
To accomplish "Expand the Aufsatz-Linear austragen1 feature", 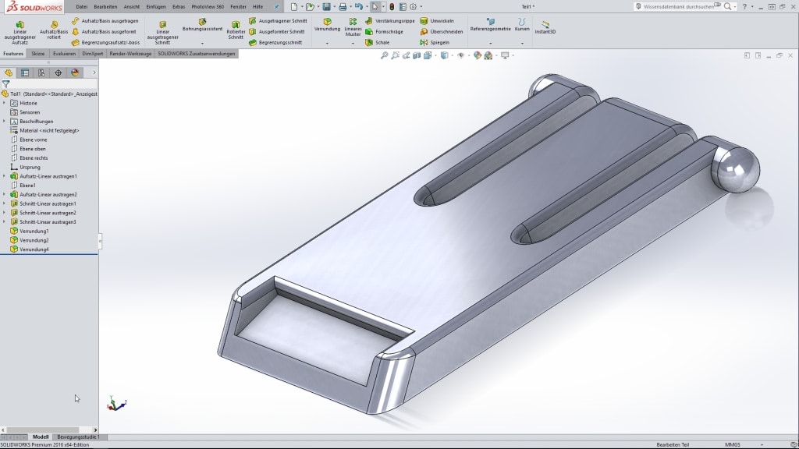I will [x=4, y=176].
